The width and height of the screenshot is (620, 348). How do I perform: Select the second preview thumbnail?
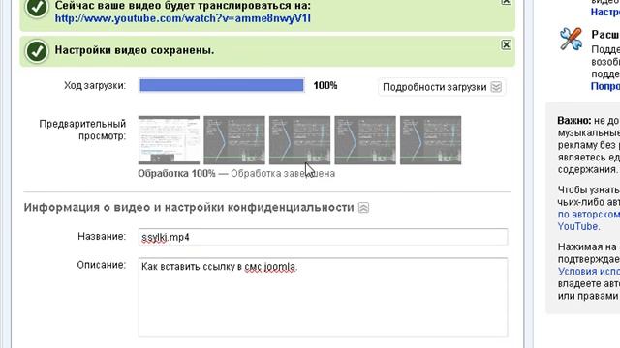pos(234,140)
